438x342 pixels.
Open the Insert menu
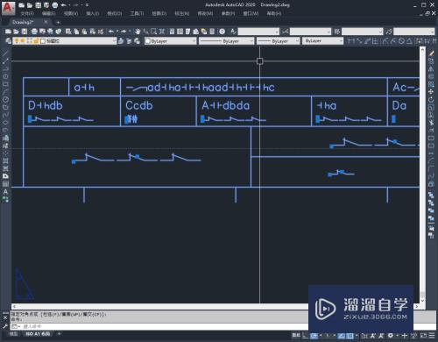(x=93, y=13)
